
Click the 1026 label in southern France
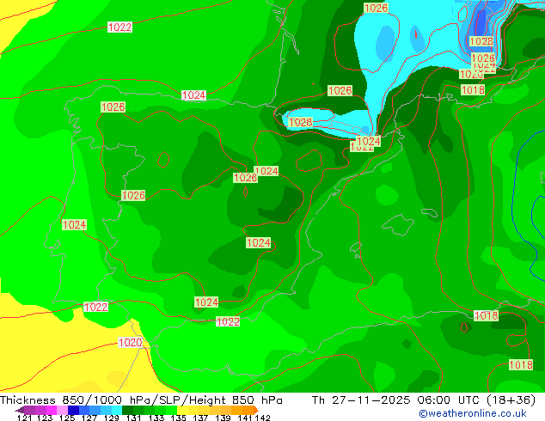(x=340, y=91)
